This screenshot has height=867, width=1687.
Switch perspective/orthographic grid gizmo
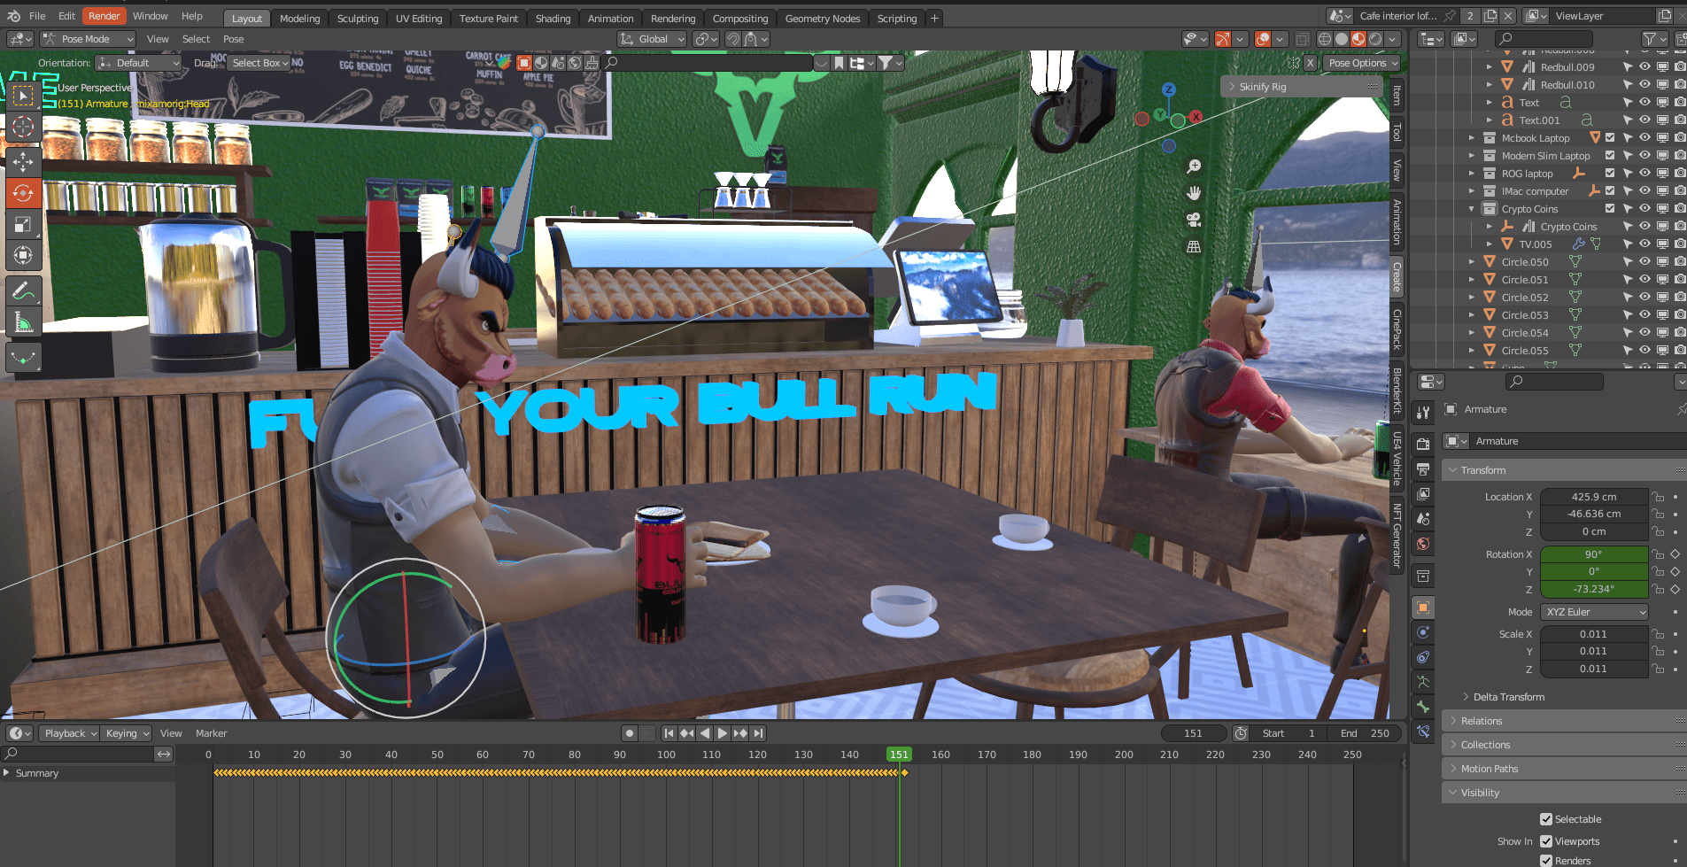click(1194, 246)
